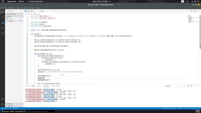Image resolution: width=201 pixels, height=113 pixels.
Task: Click the date and time in top bar
Action: [100, 1]
